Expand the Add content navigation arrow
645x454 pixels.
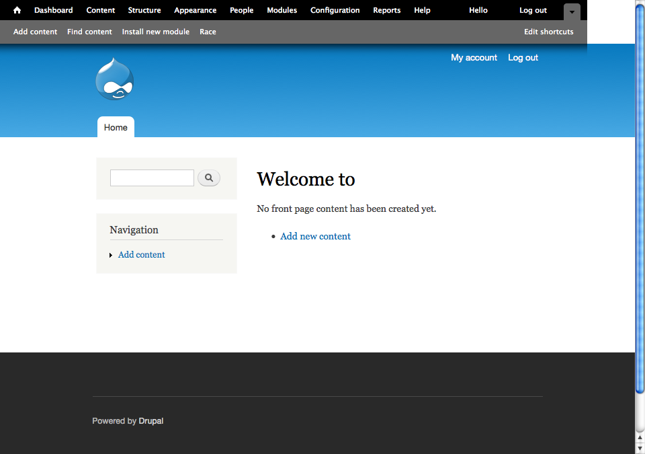111,255
